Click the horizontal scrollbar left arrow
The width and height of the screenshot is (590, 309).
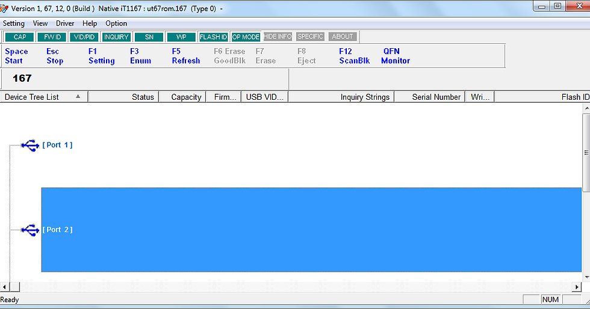coord(5,287)
